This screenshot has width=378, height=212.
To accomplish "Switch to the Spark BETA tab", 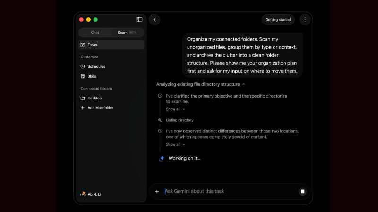I will pyautogui.click(x=127, y=33).
